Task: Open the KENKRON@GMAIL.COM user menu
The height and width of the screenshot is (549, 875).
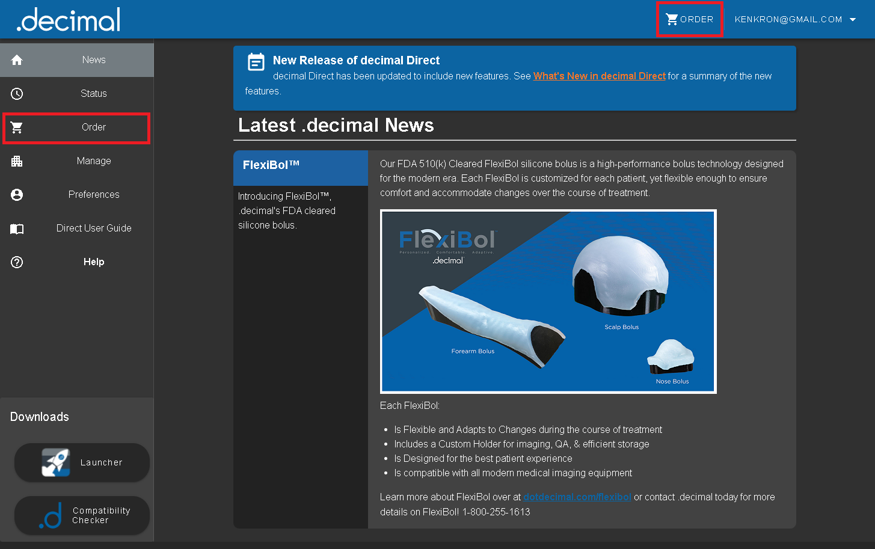Action: [788, 19]
